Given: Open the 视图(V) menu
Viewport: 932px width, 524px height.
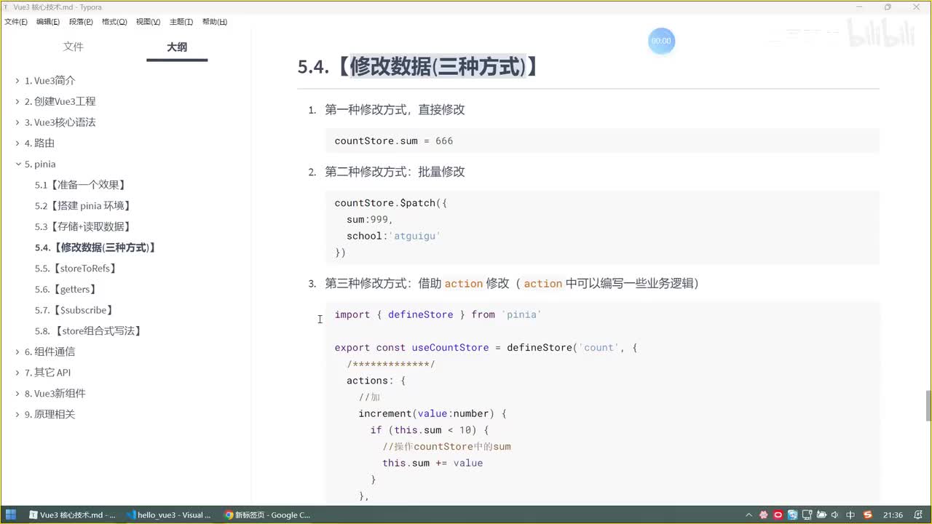Looking at the screenshot, I should point(148,22).
